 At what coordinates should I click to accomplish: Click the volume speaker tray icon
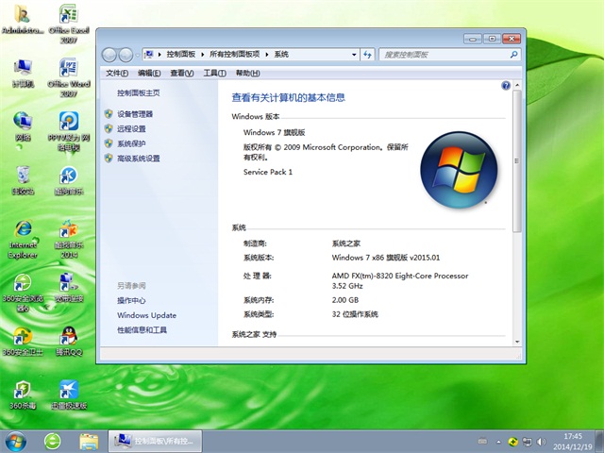point(541,442)
